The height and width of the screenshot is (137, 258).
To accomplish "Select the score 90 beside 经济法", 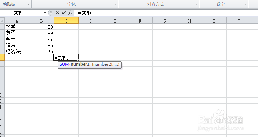I will click(41, 51).
